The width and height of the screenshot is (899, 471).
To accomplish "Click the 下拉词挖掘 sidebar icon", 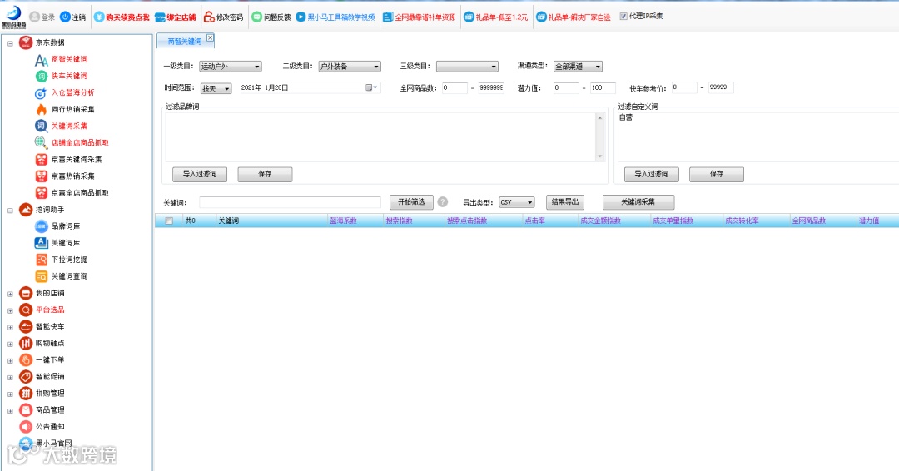I will coord(42,260).
